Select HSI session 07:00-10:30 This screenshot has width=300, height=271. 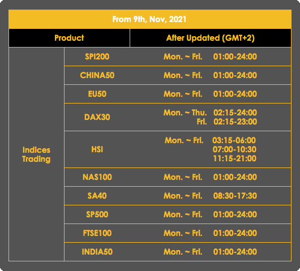pos(234,149)
